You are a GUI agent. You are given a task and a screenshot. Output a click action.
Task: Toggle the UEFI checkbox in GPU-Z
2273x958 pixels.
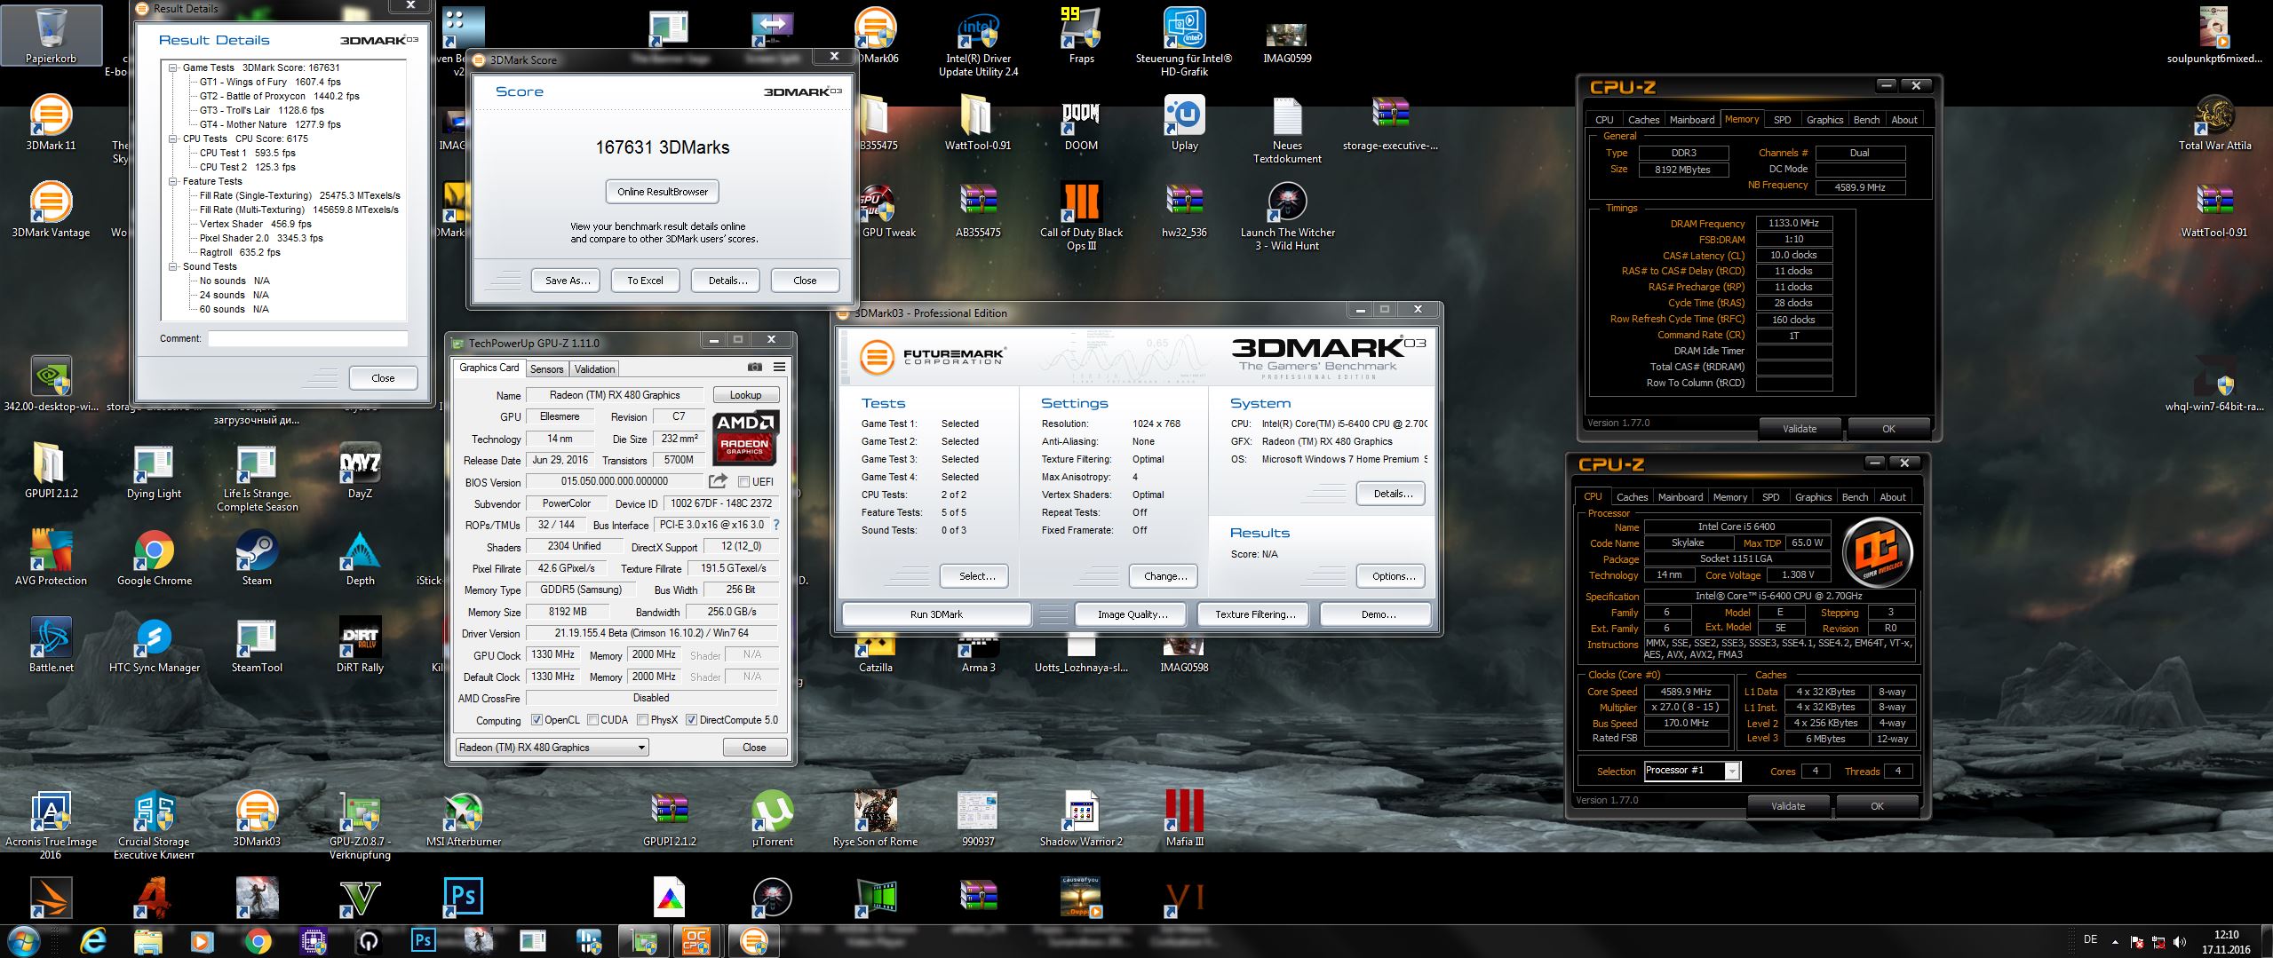(x=744, y=482)
